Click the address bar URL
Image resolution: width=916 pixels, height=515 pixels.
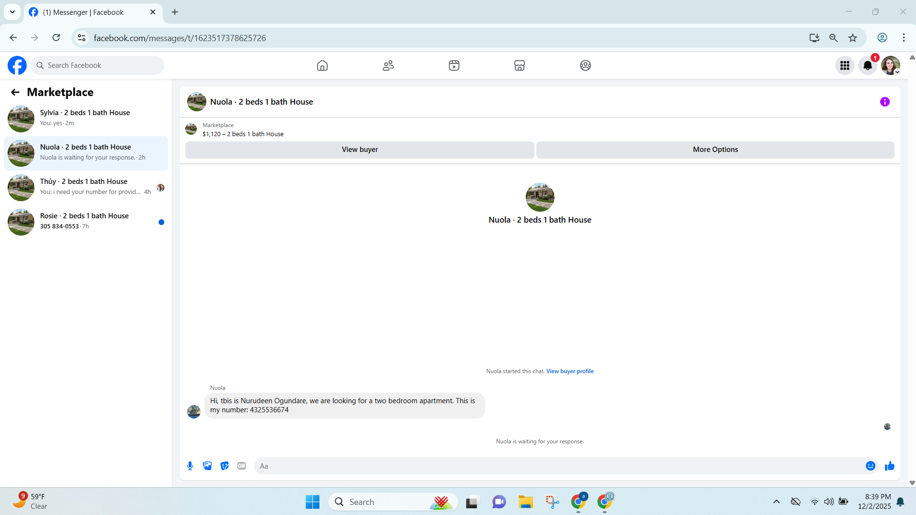180,38
